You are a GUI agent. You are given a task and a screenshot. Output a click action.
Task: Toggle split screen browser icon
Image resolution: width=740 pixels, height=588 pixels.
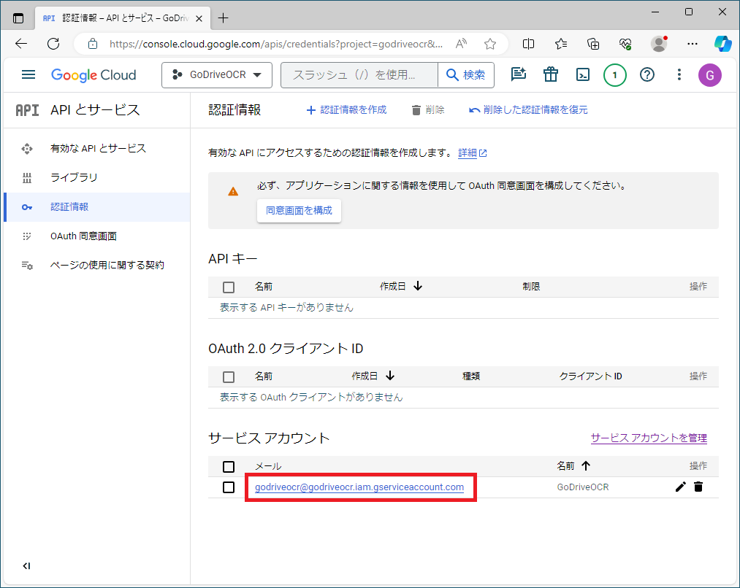(528, 44)
